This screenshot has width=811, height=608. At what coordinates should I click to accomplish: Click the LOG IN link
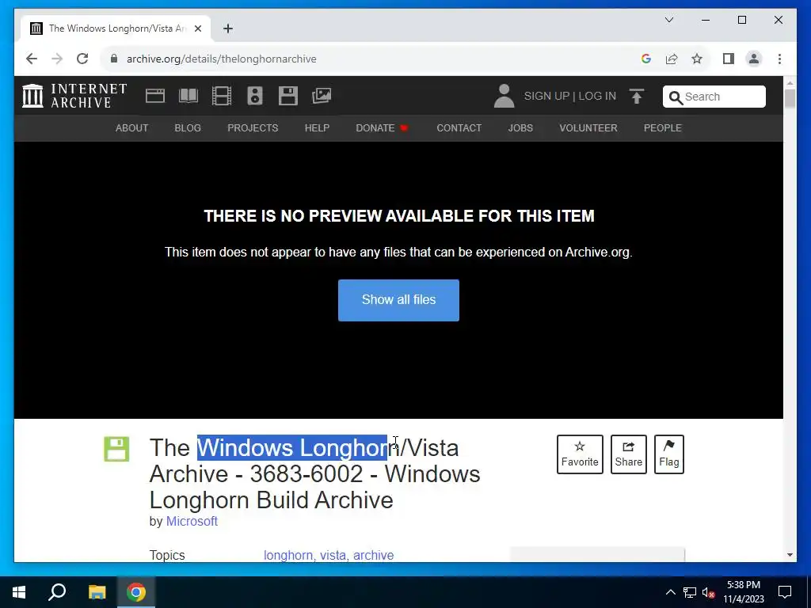[x=597, y=96]
